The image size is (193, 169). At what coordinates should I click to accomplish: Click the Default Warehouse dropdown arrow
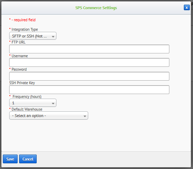tap(85, 116)
